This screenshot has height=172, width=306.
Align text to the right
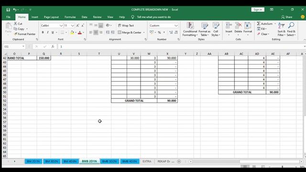tap(101, 32)
